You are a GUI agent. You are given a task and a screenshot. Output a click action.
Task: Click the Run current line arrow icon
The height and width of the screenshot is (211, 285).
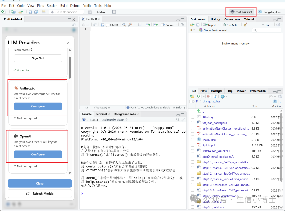point(148,25)
